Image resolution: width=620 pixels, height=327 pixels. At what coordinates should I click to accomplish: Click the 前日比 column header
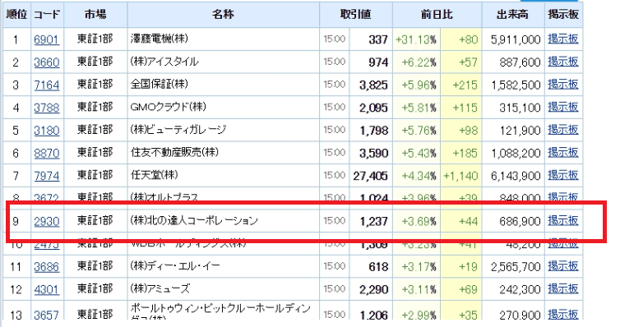click(x=437, y=15)
